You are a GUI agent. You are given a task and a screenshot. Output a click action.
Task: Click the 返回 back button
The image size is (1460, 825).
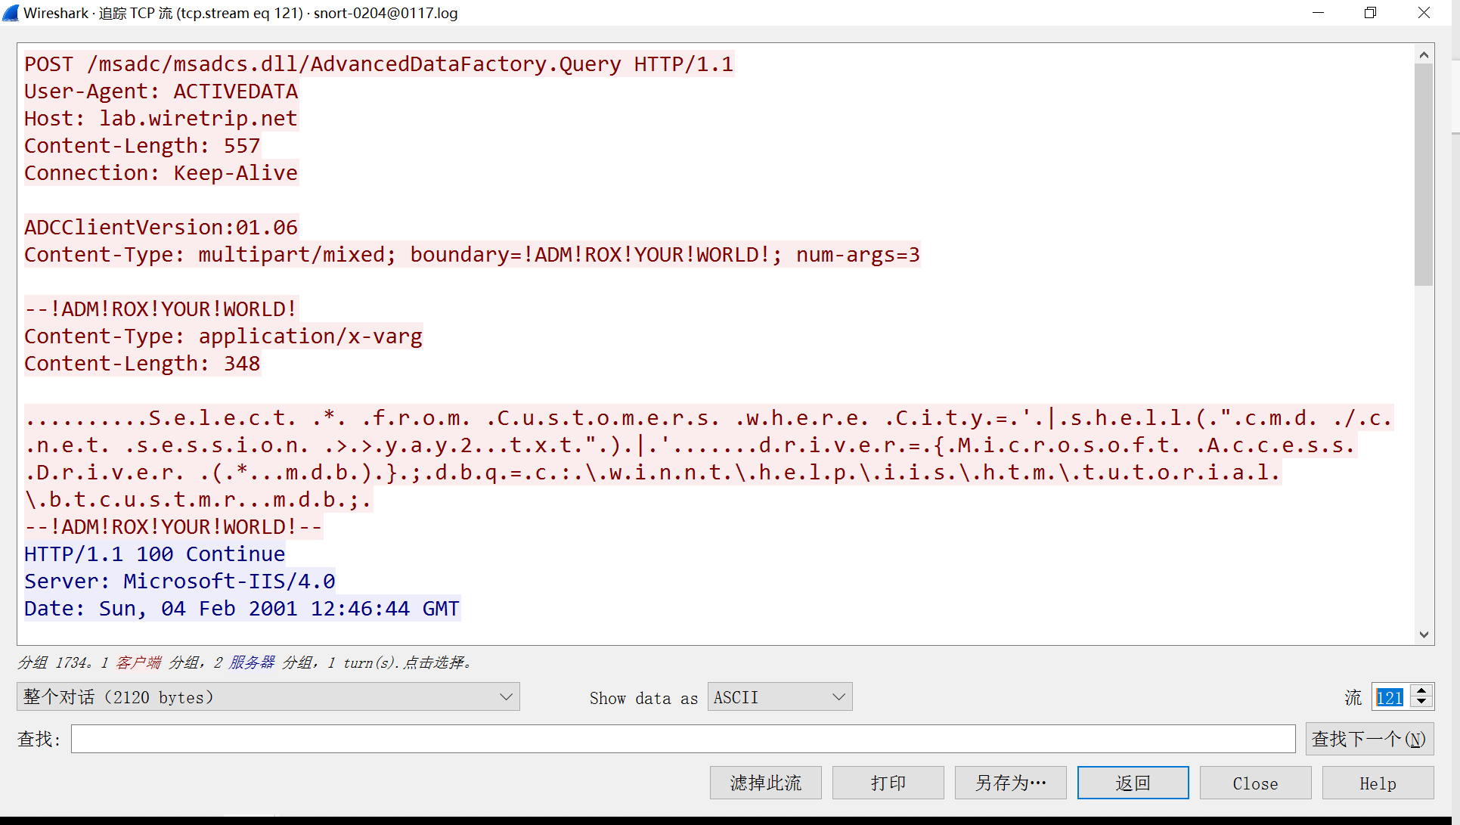tap(1133, 783)
